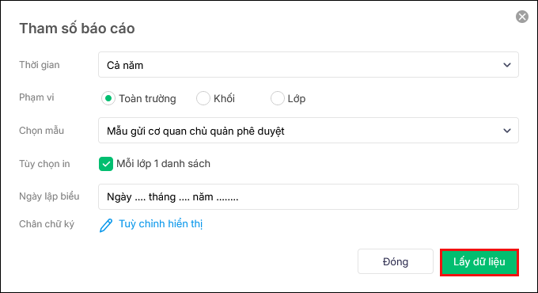The height and width of the screenshot is (293, 538).
Task: Click the Chân chữ ký field label
Action: tap(47, 224)
